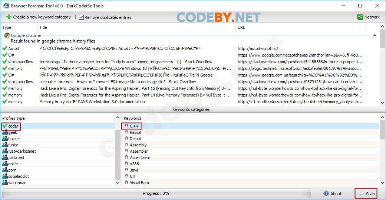Open the curly braces Stack Overflow title
The height and width of the screenshot is (200, 386).
(x=126, y=62)
